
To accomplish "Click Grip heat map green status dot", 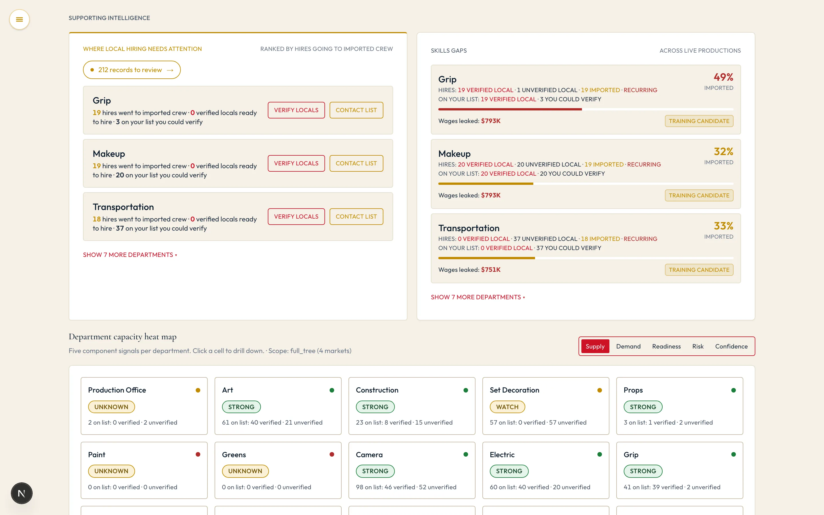I will coord(733,454).
